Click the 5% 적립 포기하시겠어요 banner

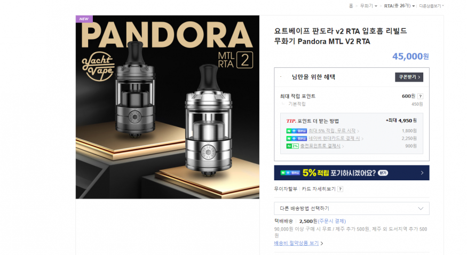[351, 173]
